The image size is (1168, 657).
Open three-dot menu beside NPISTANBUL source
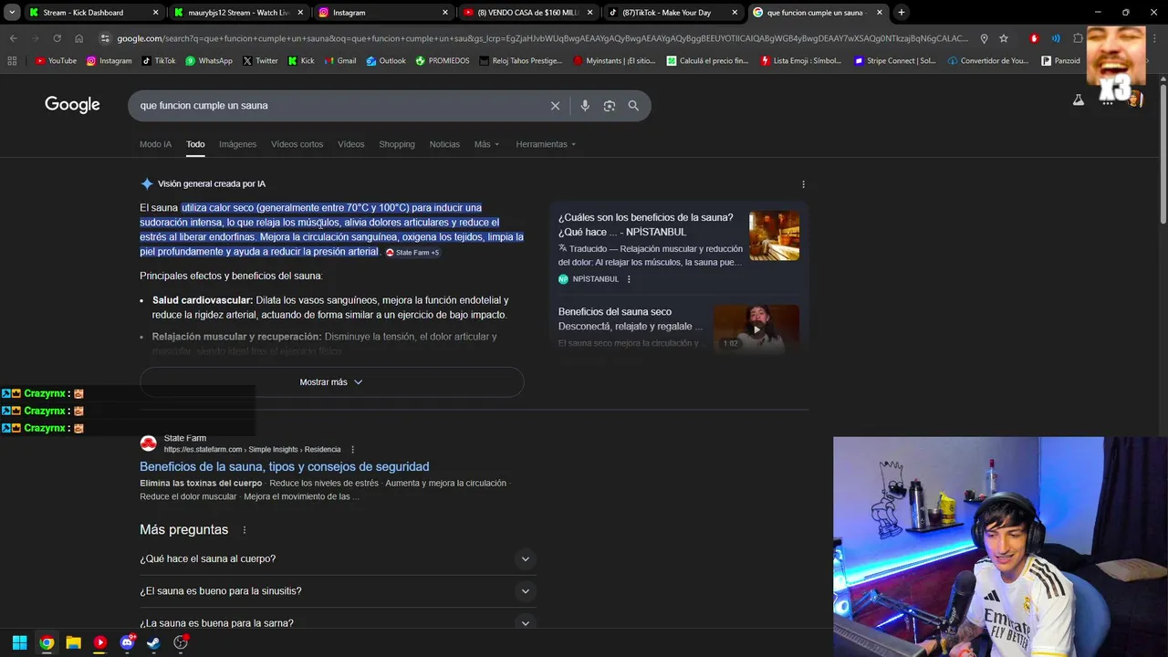point(629,279)
